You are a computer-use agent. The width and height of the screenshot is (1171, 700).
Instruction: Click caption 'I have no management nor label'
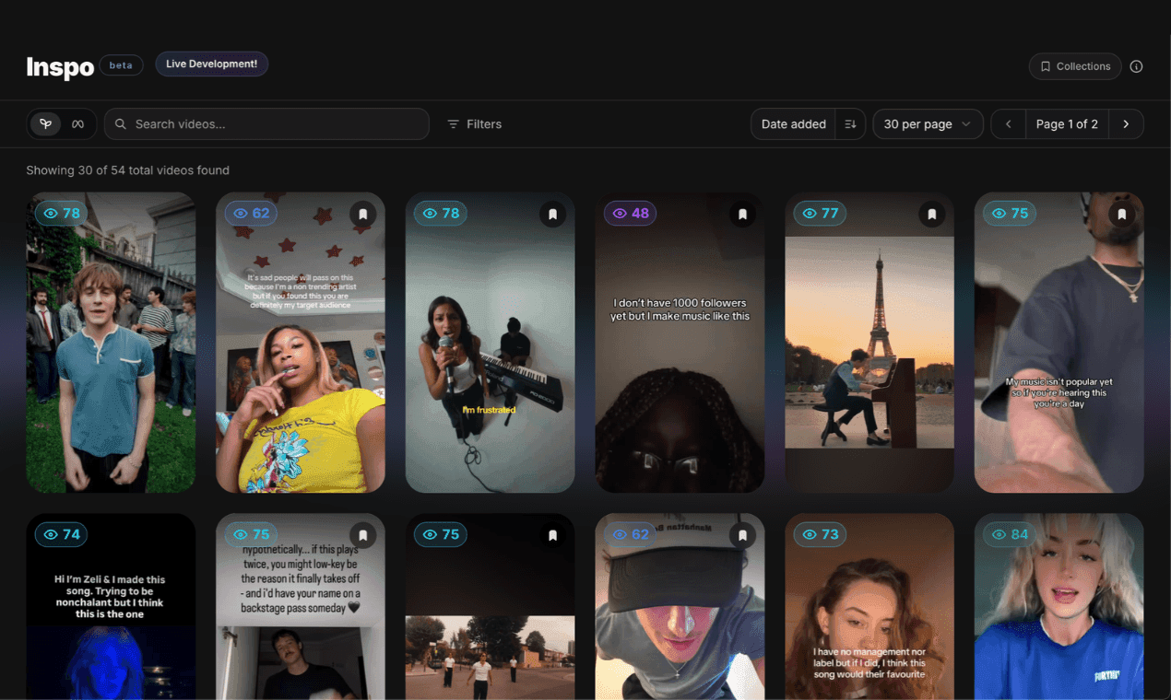coord(869,663)
